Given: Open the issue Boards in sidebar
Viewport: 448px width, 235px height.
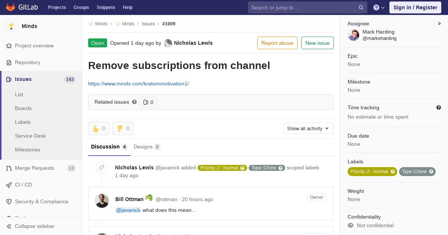Looking at the screenshot, I should point(23,108).
